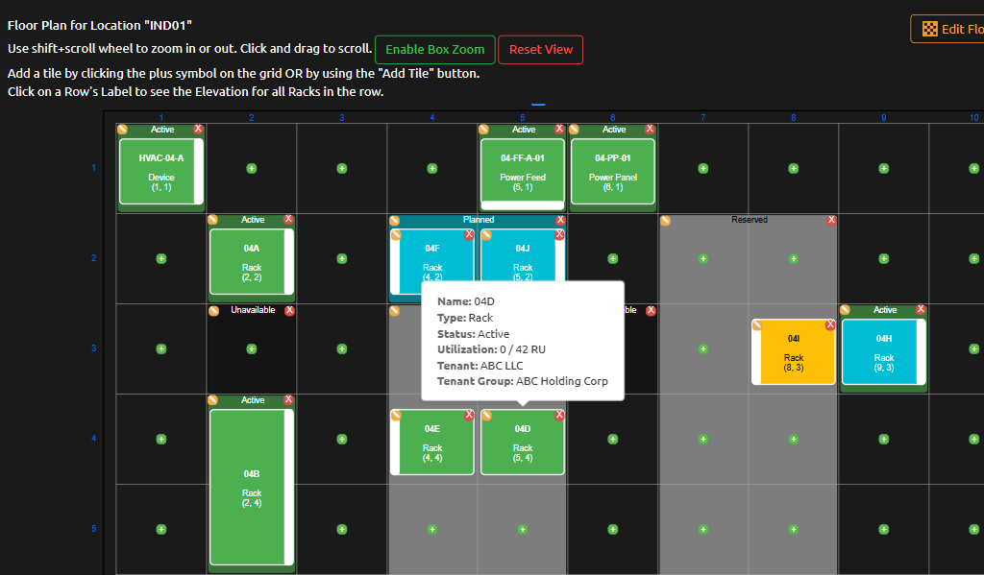Delete the 04H rack tile using its X
Viewport: 984px width, 575px height.
[921, 310]
